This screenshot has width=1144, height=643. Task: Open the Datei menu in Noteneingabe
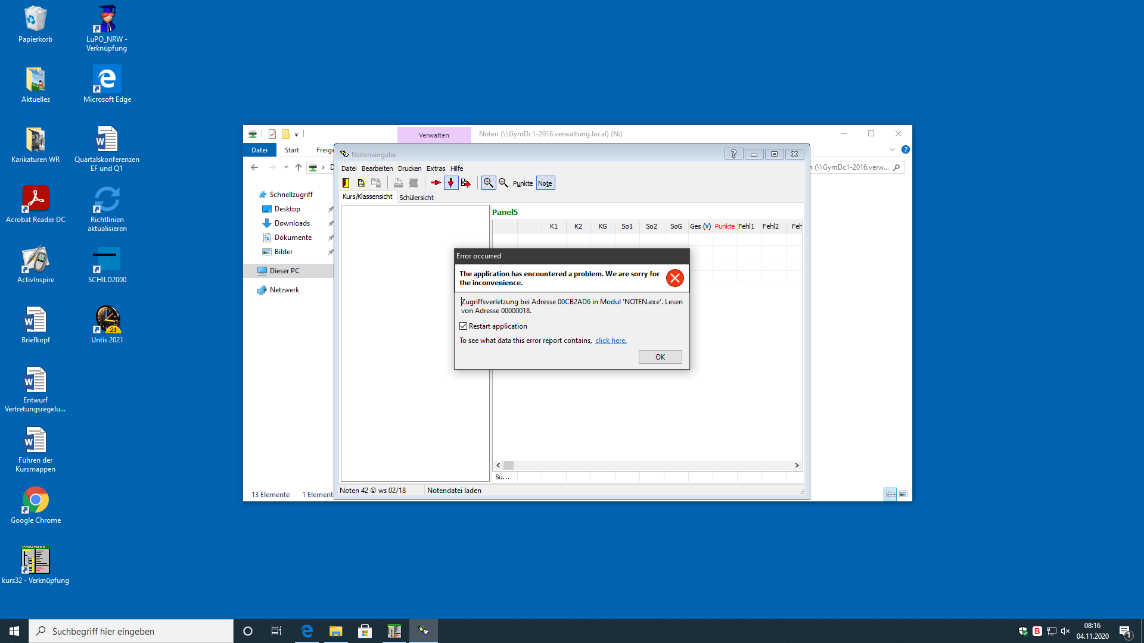click(349, 168)
